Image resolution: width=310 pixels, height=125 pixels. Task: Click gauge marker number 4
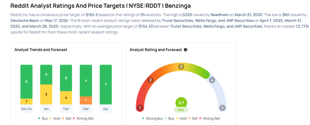[x=212, y=80]
